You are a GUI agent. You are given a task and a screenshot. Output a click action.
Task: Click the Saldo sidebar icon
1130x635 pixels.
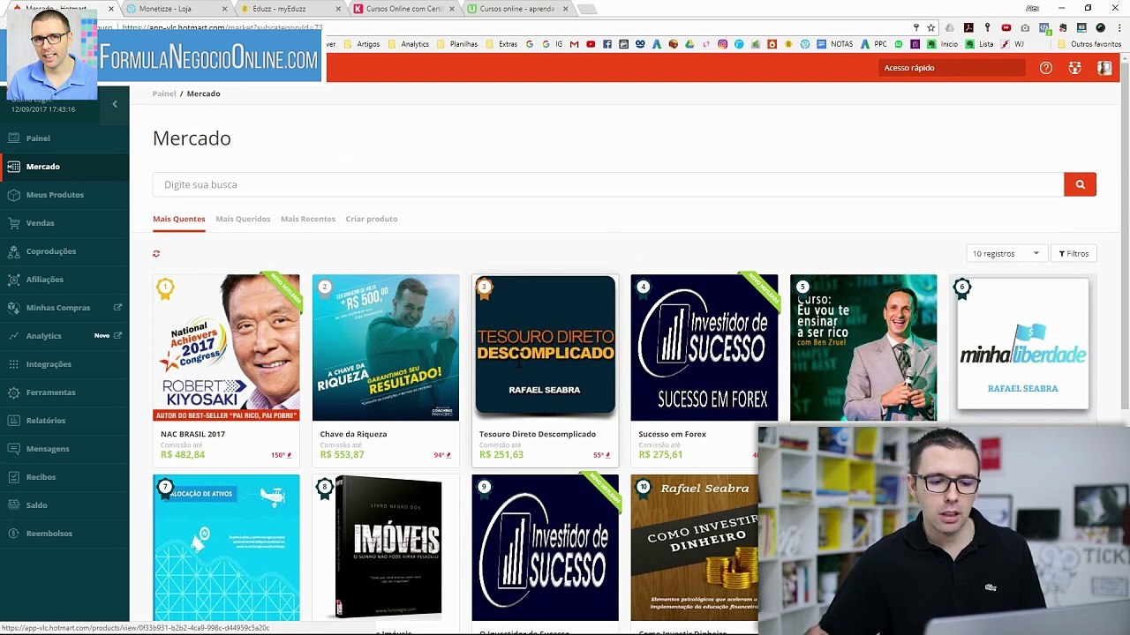[x=13, y=505]
